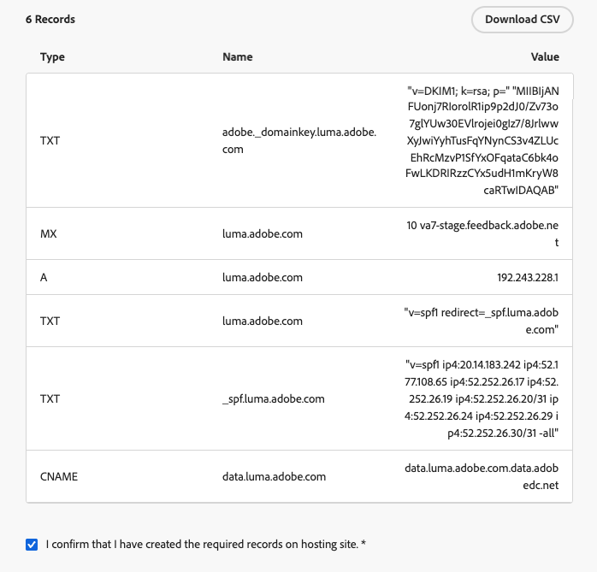Tick the confirm required records checkbox
Screen dimensions: 597x572
coord(32,544)
